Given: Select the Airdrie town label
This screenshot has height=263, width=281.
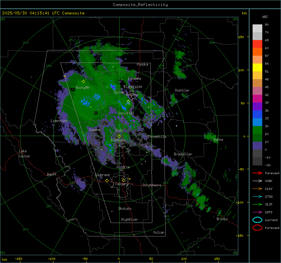Looking at the screenshot, I should (x=123, y=167).
